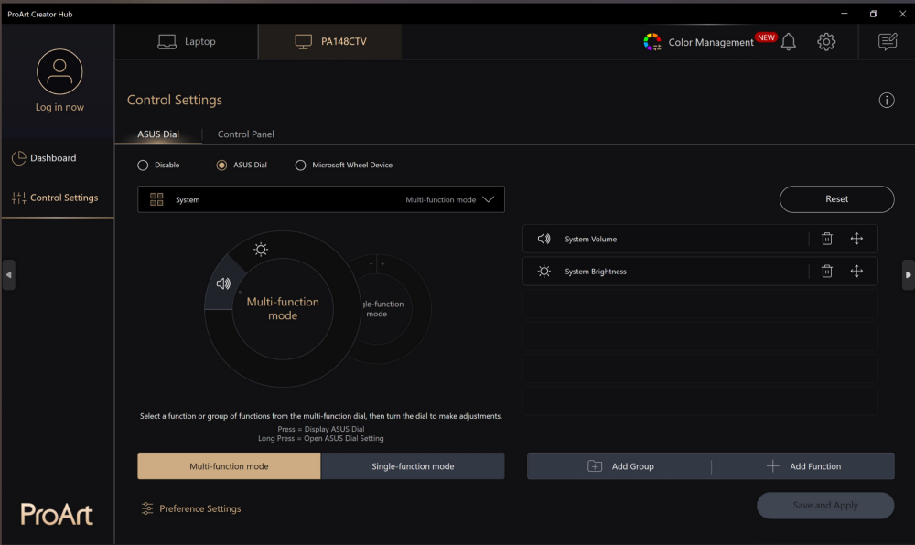Image resolution: width=915 pixels, height=545 pixels.
Task: Click the System Volume speaker icon in list
Action: 544,239
